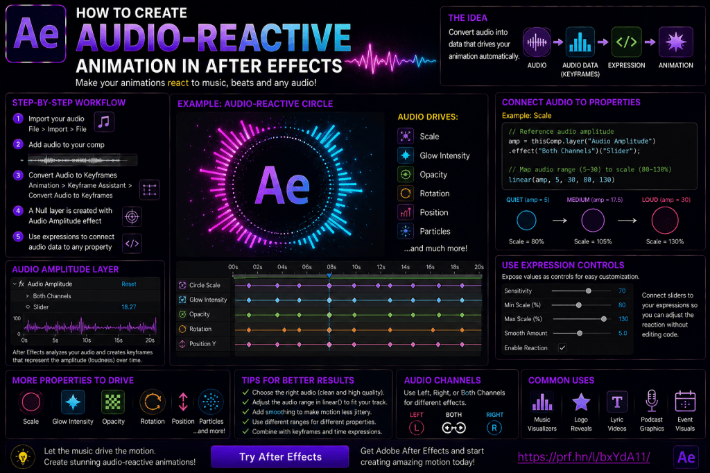Open the prf.hn After Effects link
Image resolution: width=710 pixels, height=473 pixels.
584,457
